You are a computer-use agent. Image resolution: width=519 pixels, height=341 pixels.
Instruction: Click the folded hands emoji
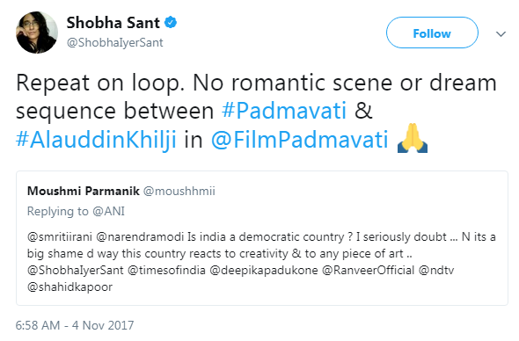pyautogui.click(x=413, y=138)
